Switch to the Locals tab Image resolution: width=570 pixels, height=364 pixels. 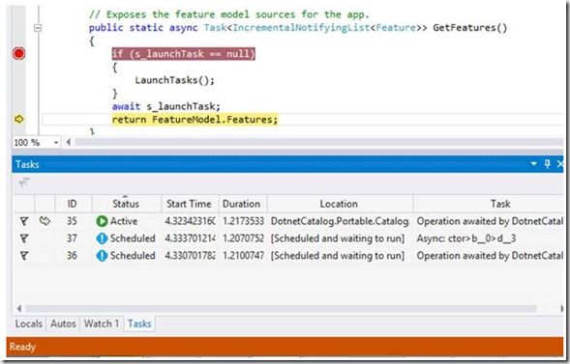(28, 323)
